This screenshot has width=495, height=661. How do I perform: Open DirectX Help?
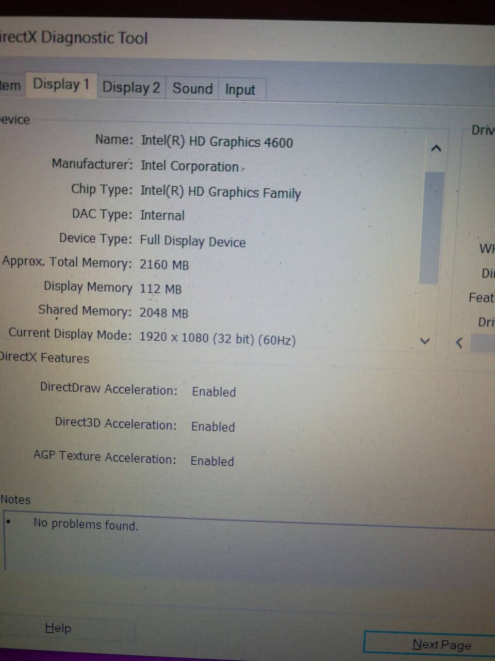click(57, 628)
